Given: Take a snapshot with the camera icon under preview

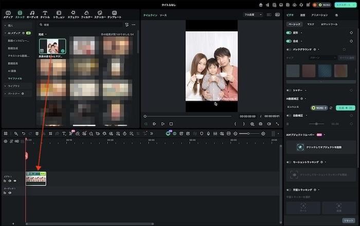Looking at the screenshot, I should click(x=261, y=124).
